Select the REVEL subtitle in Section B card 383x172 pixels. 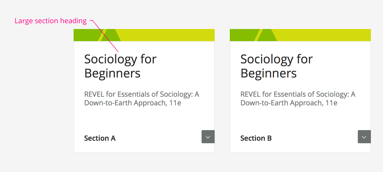tap(298, 99)
